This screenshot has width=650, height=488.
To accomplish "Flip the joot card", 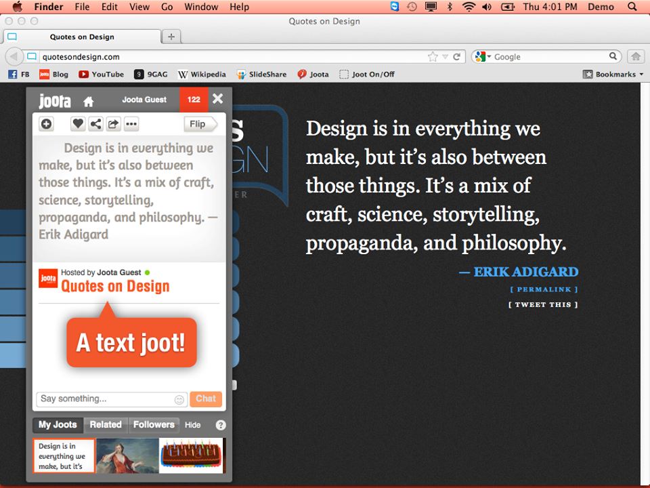I will coord(200,124).
